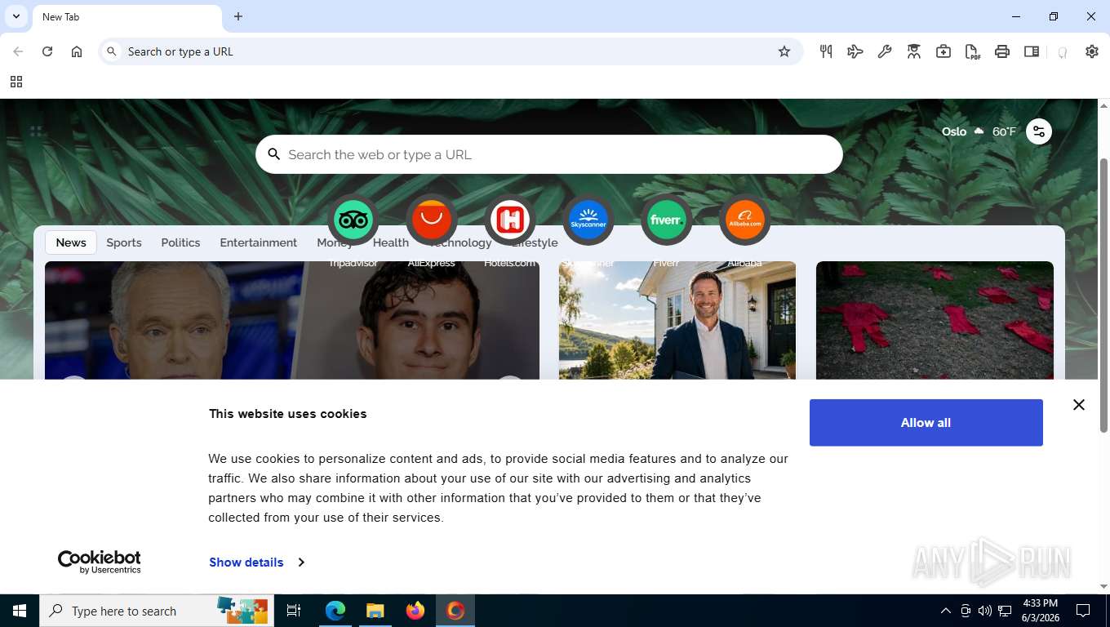Go to the browser home page

click(77, 51)
